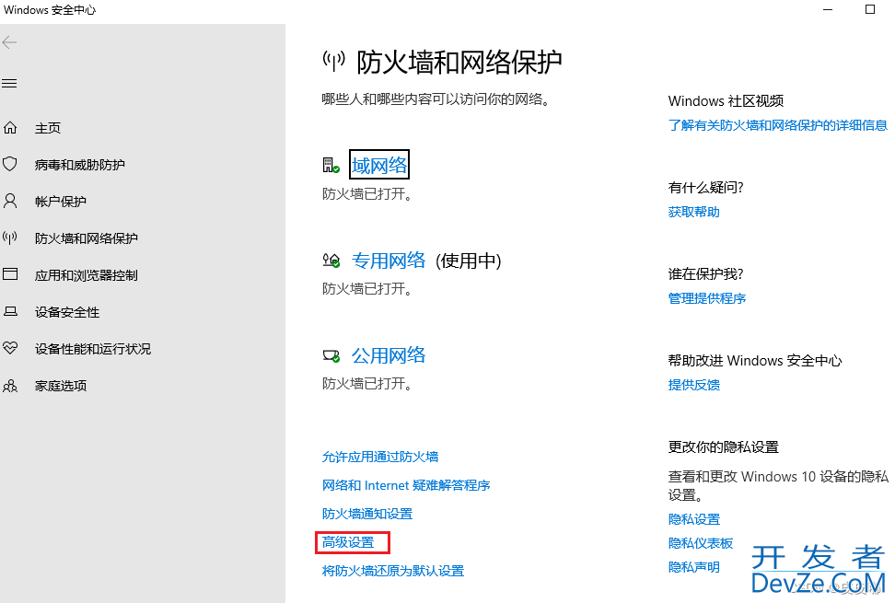
Task: Open the 专用网络 link
Action: tap(389, 261)
